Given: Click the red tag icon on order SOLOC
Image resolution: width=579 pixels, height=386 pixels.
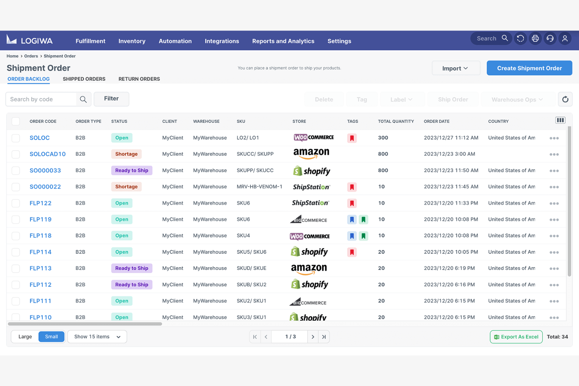Looking at the screenshot, I should click(352, 138).
